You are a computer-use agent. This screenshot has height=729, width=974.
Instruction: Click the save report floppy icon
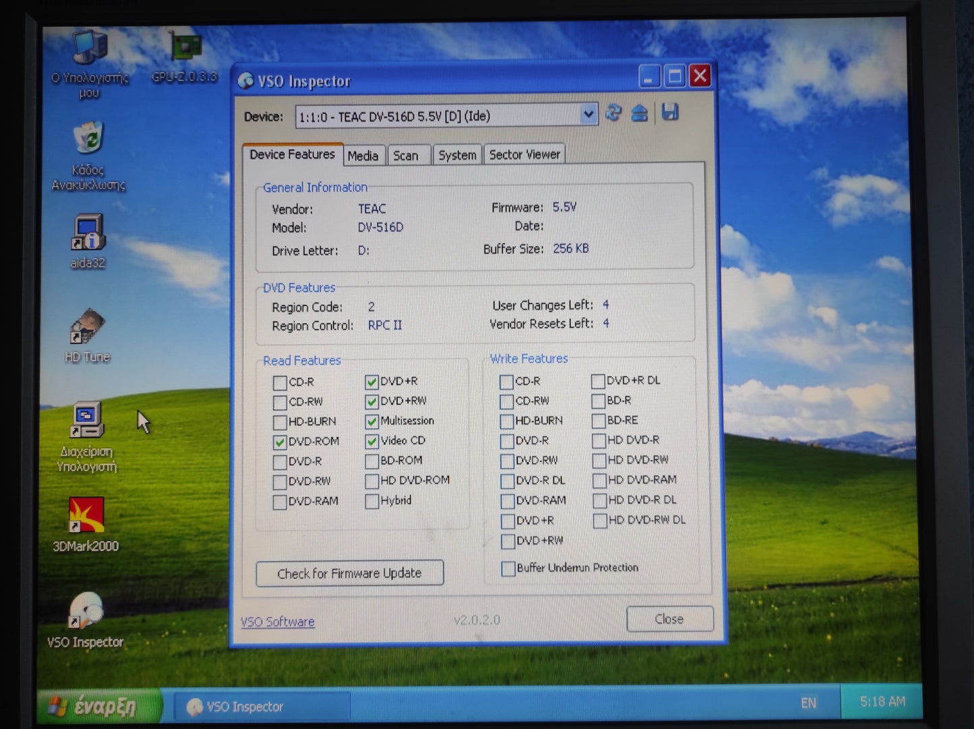[669, 113]
